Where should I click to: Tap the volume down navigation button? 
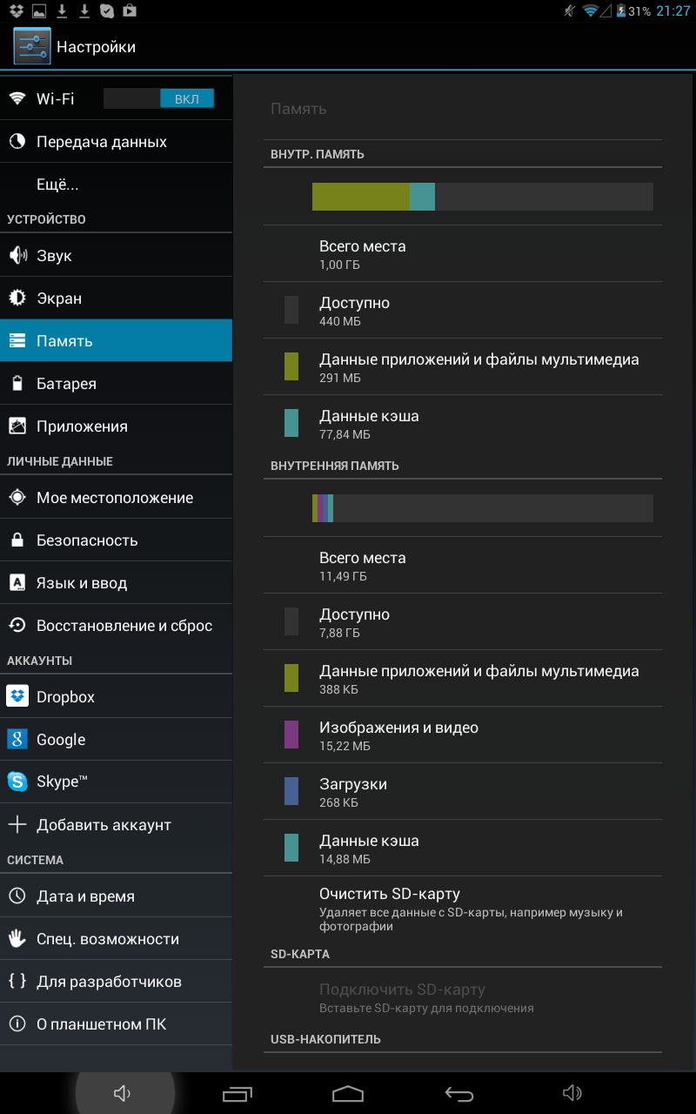pos(123,1093)
